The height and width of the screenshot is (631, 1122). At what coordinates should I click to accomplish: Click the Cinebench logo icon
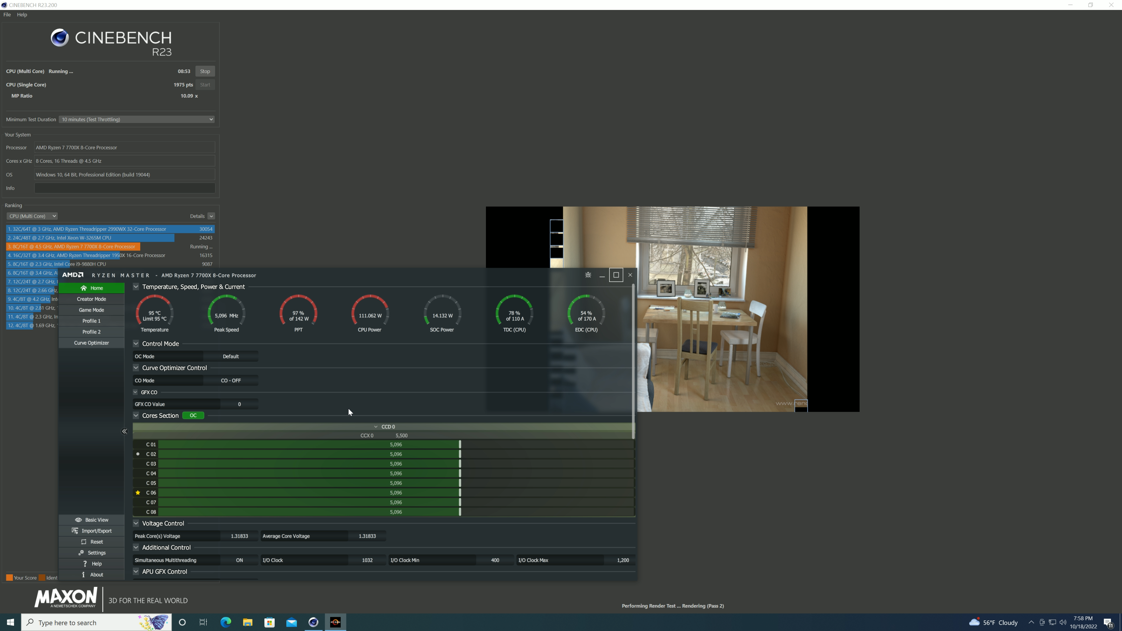click(x=60, y=38)
